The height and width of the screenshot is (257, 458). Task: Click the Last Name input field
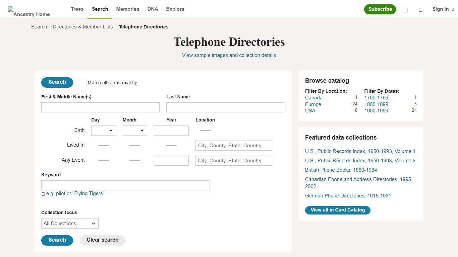225,107
